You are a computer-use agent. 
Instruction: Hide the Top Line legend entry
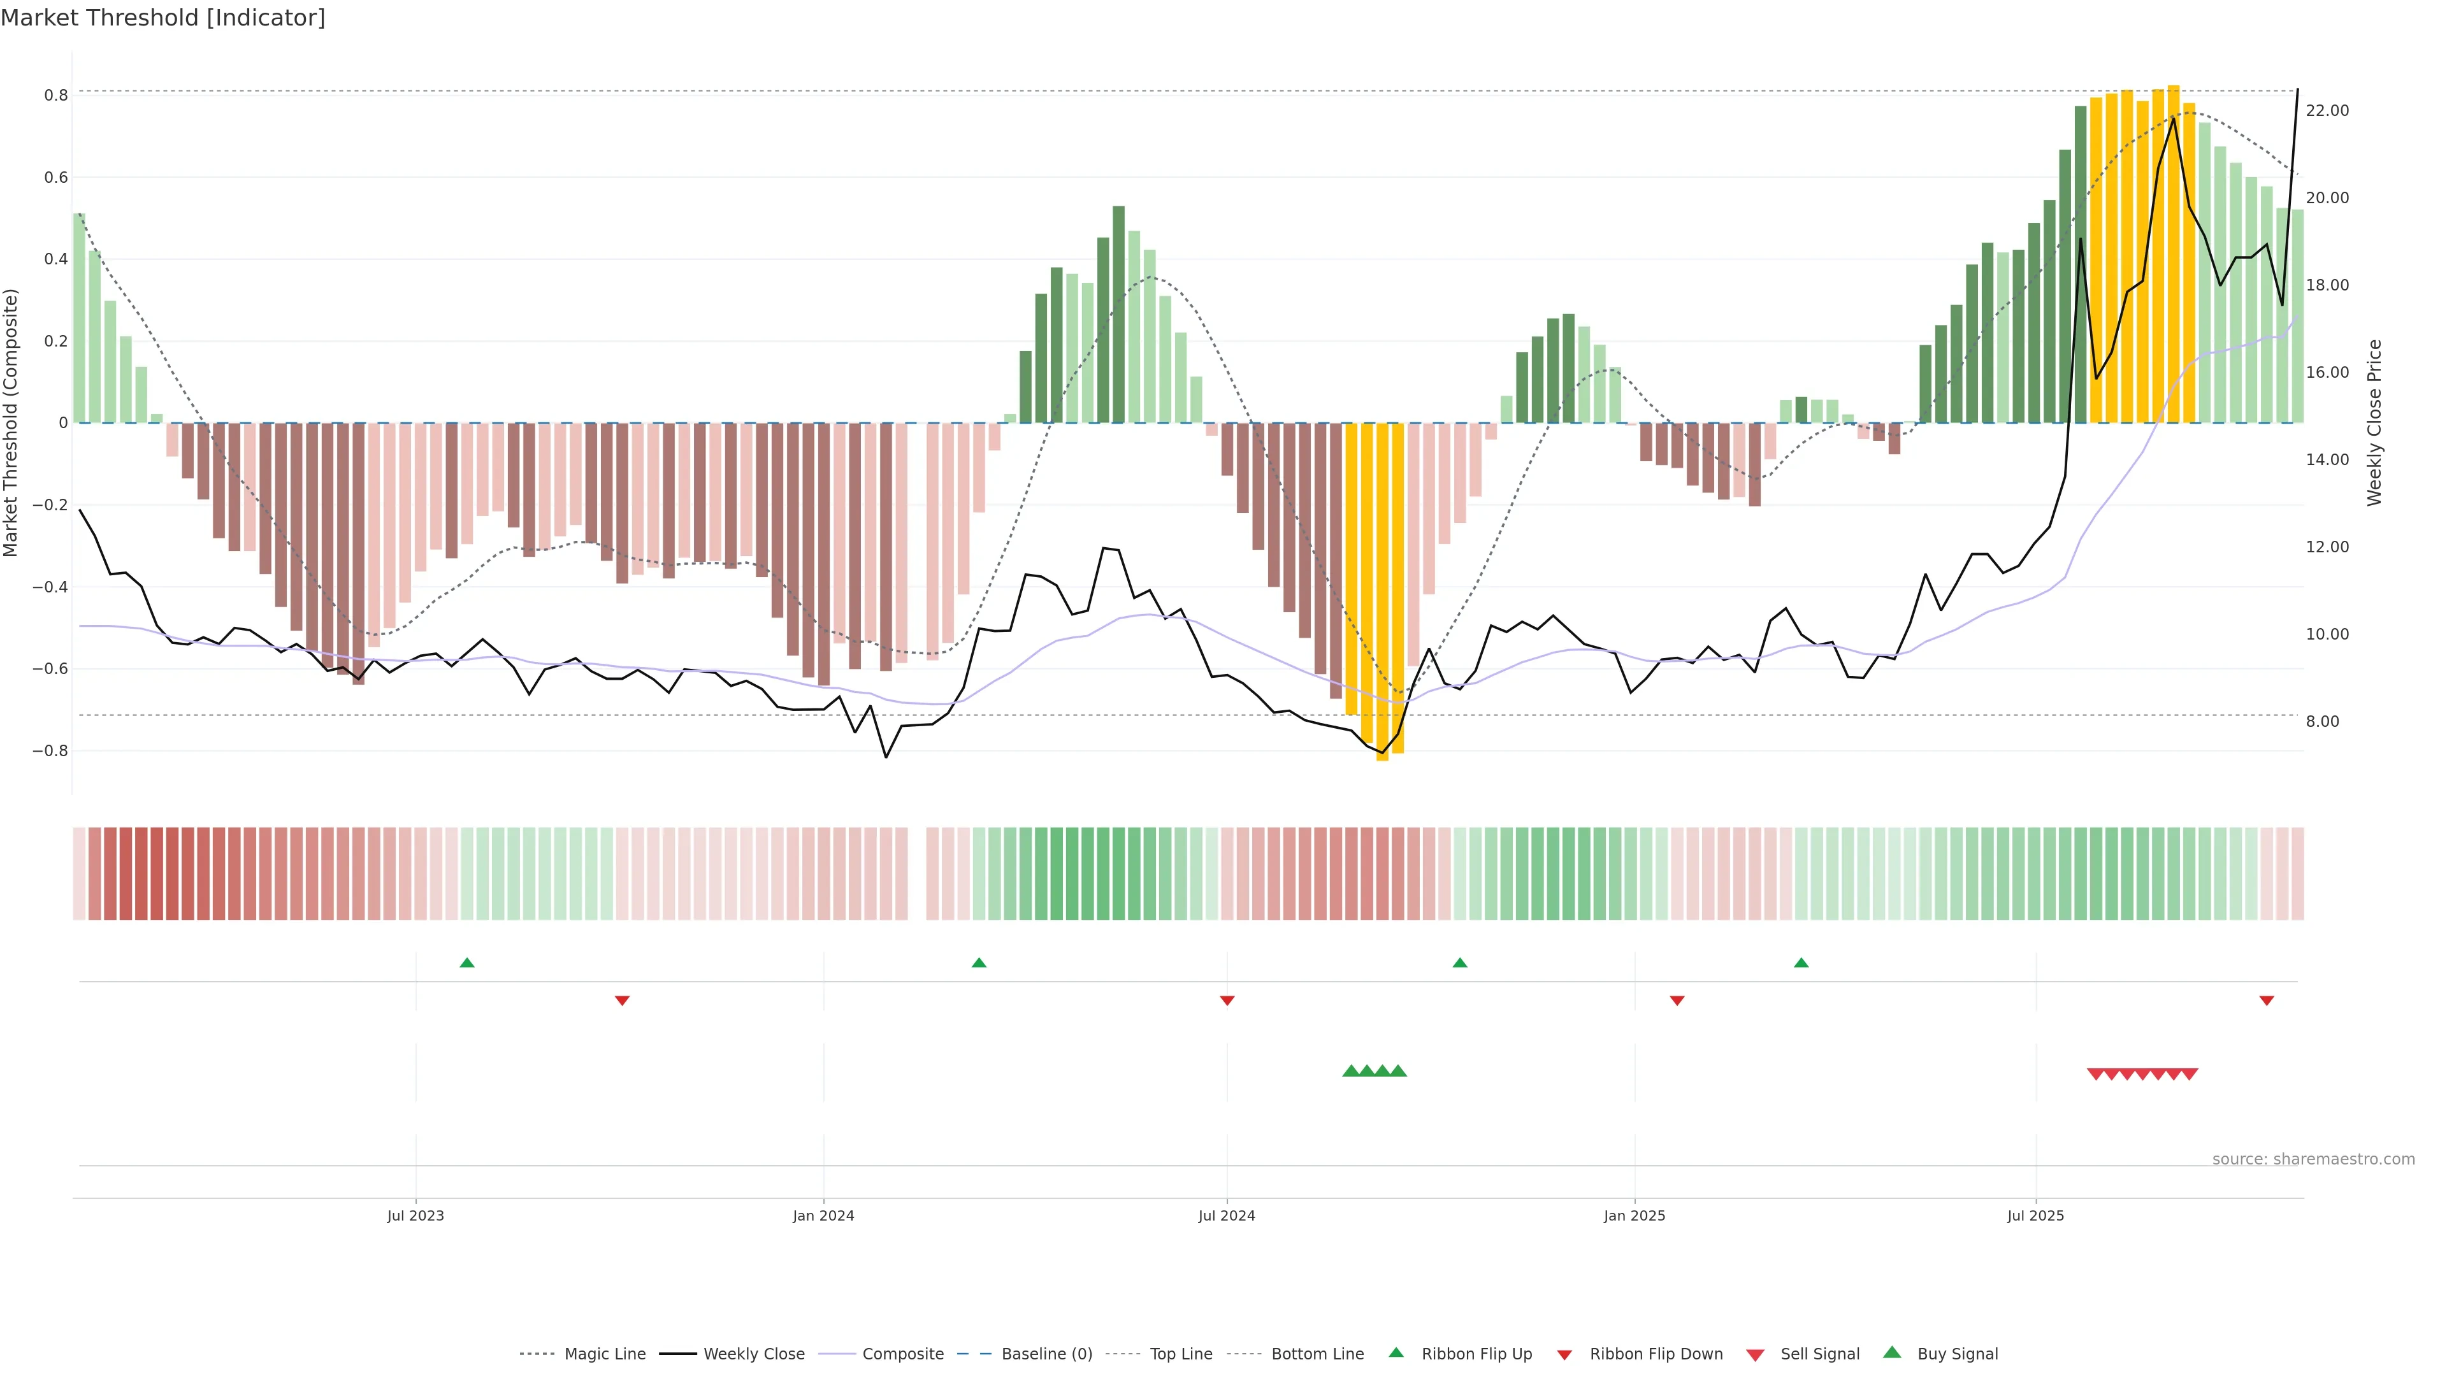pyautogui.click(x=1181, y=1354)
